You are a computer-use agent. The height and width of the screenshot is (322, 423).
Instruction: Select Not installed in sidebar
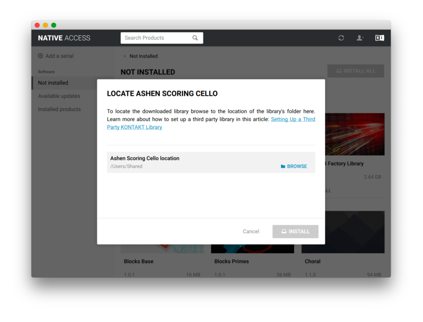pyautogui.click(x=65, y=83)
